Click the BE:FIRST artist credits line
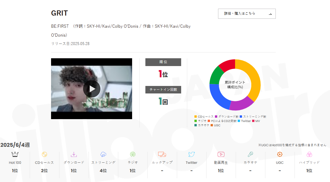This screenshot has width=330, height=182. pyautogui.click(x=121, y=31)
